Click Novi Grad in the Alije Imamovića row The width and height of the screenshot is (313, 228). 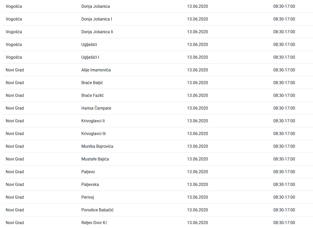point(15,70)
